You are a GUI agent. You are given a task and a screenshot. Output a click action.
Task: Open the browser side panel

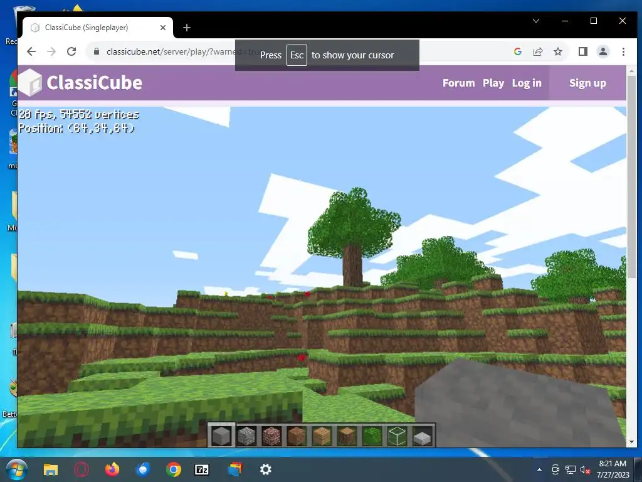tap(582, 51)
